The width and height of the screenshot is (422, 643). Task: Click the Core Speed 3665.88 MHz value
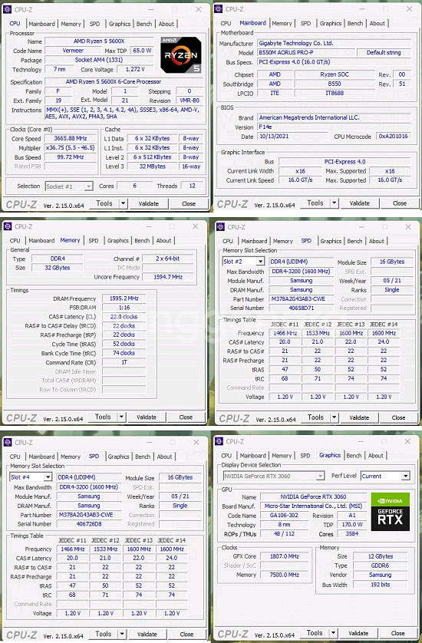71,139
